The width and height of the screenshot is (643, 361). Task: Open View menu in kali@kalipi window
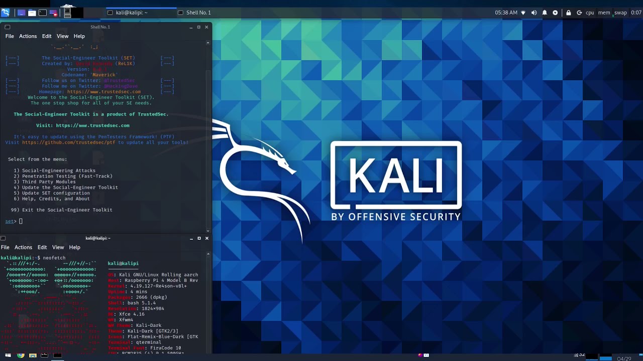[58, 247]
